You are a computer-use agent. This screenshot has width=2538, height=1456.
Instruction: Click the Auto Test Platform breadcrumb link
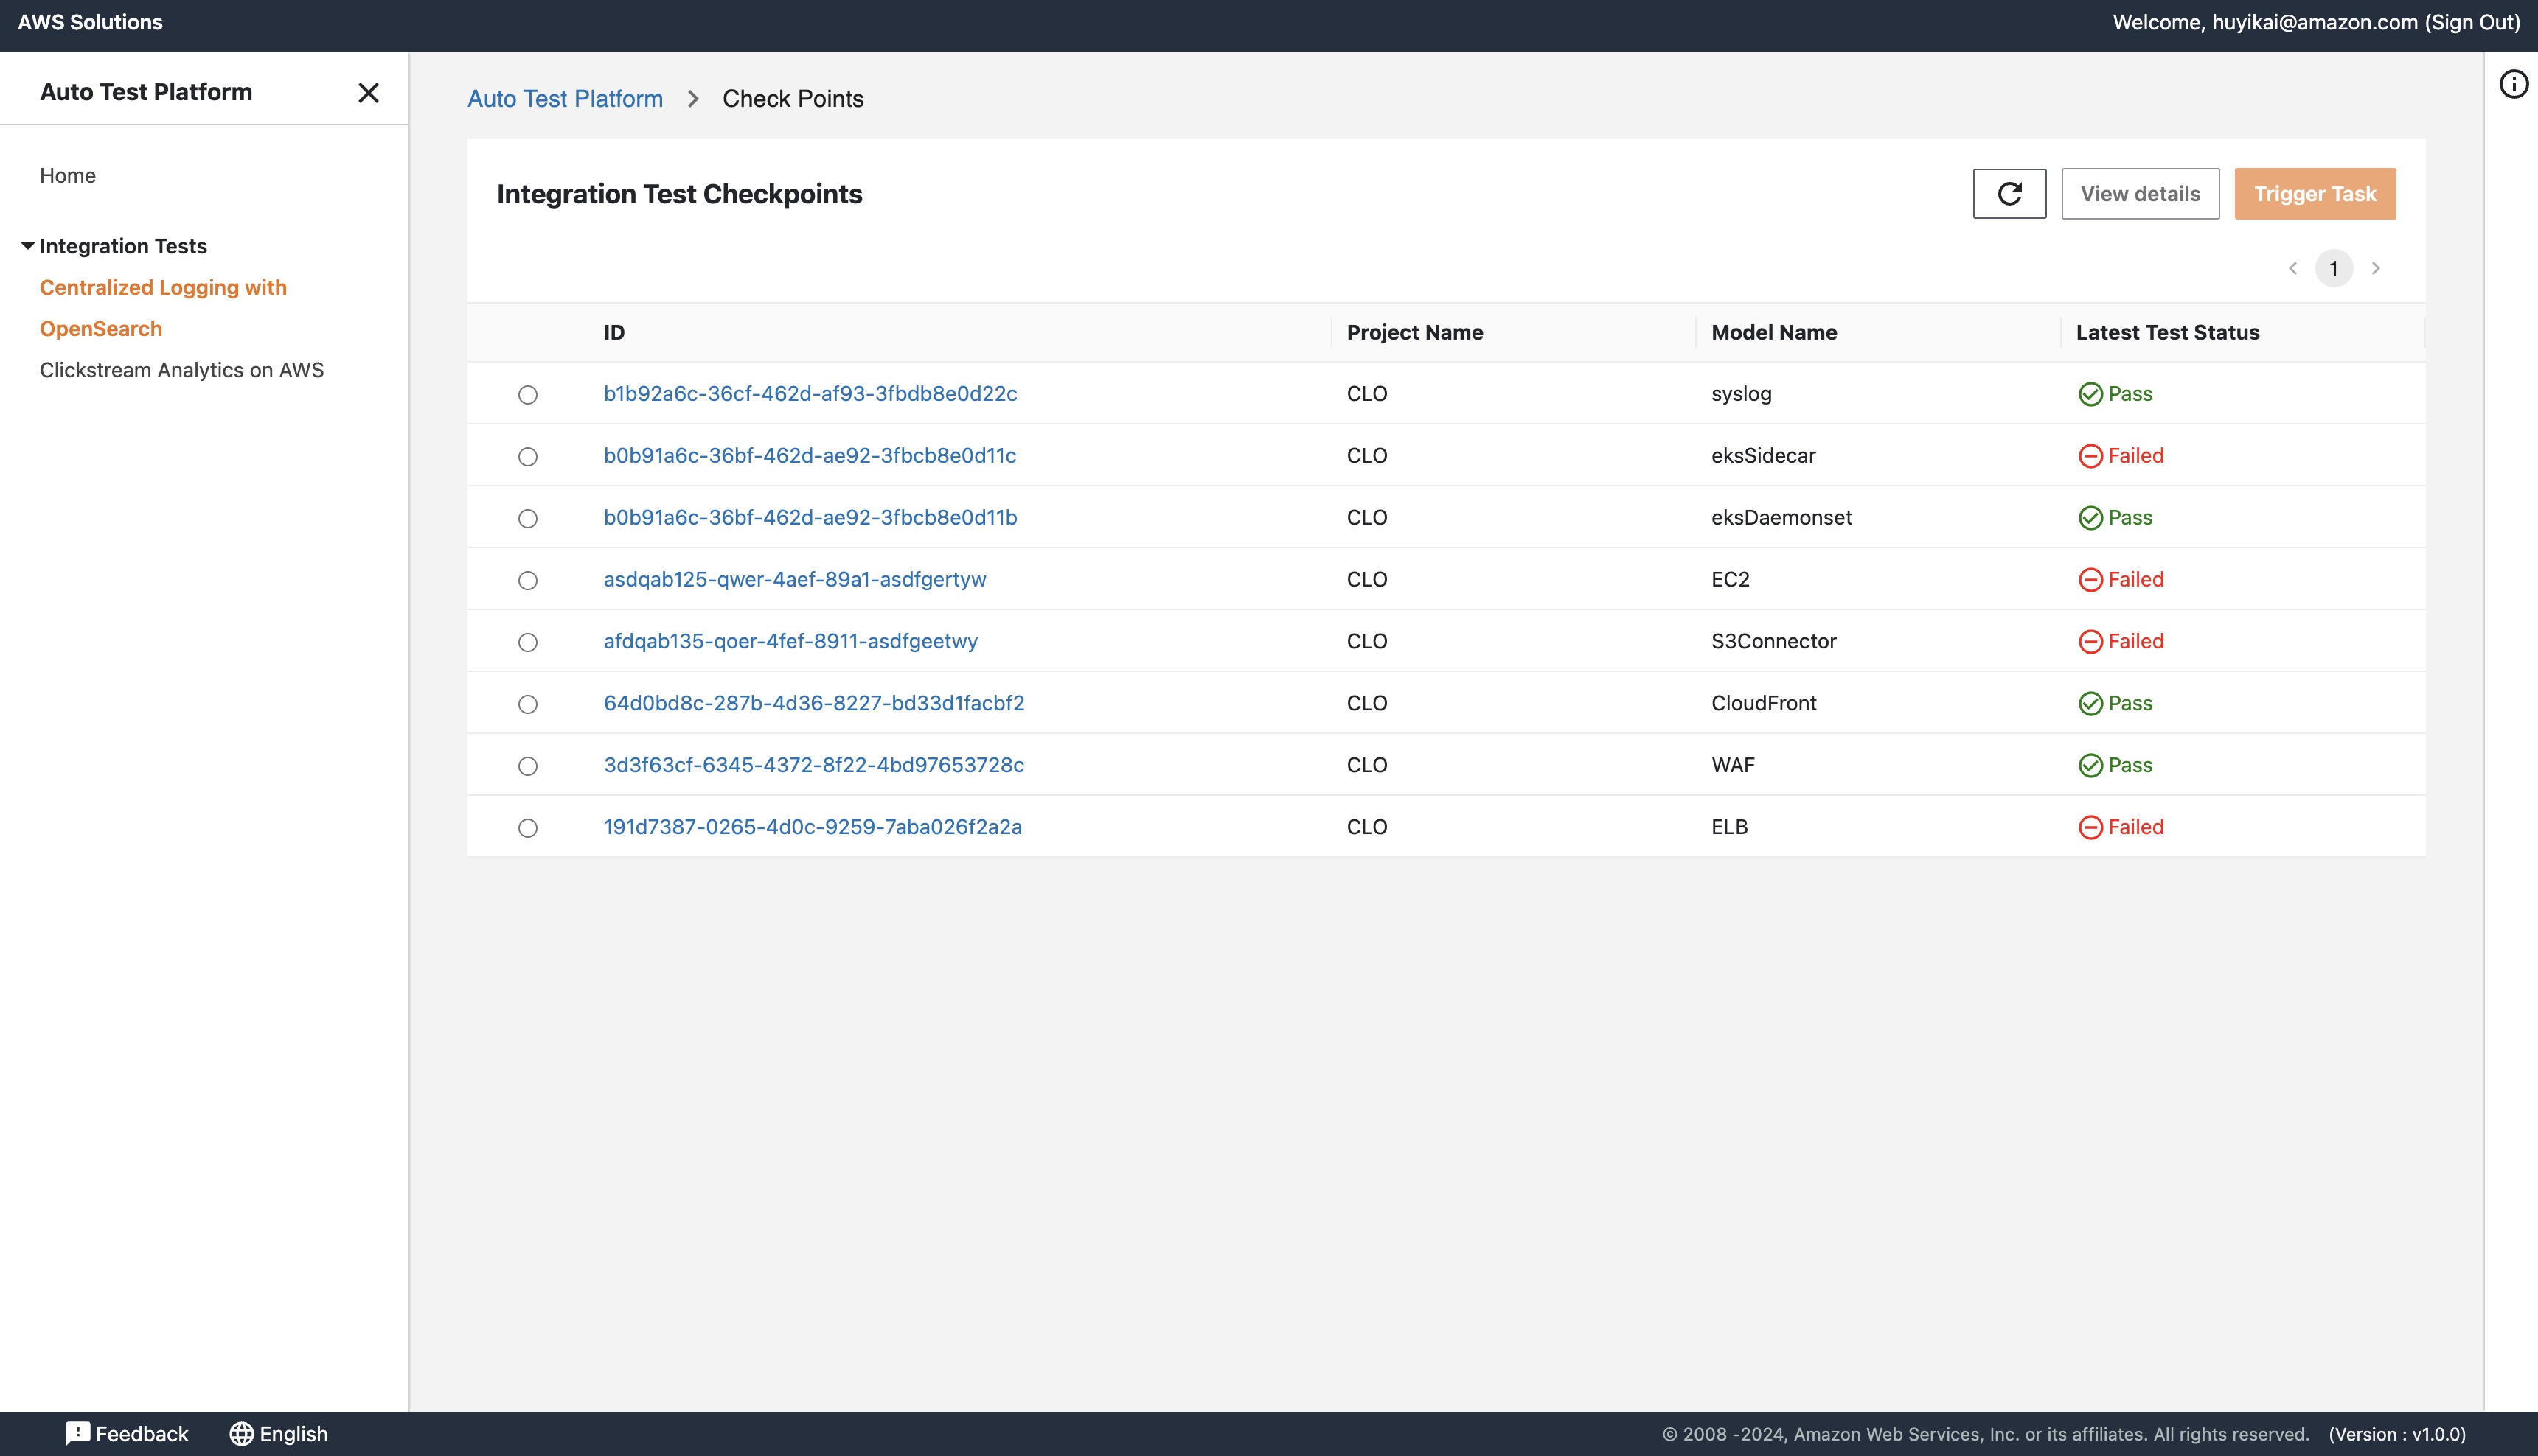(566, 99)
